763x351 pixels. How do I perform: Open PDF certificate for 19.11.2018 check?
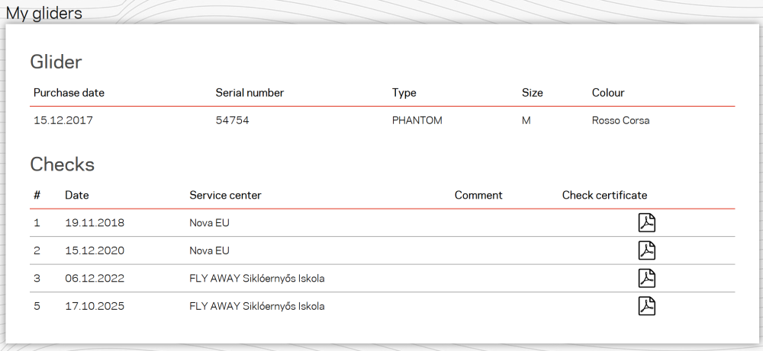[647, 223]
